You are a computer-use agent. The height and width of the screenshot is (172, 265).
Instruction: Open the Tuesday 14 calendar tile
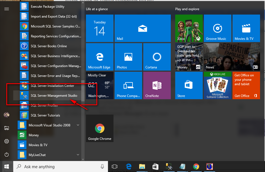click(x=100, y=28)
